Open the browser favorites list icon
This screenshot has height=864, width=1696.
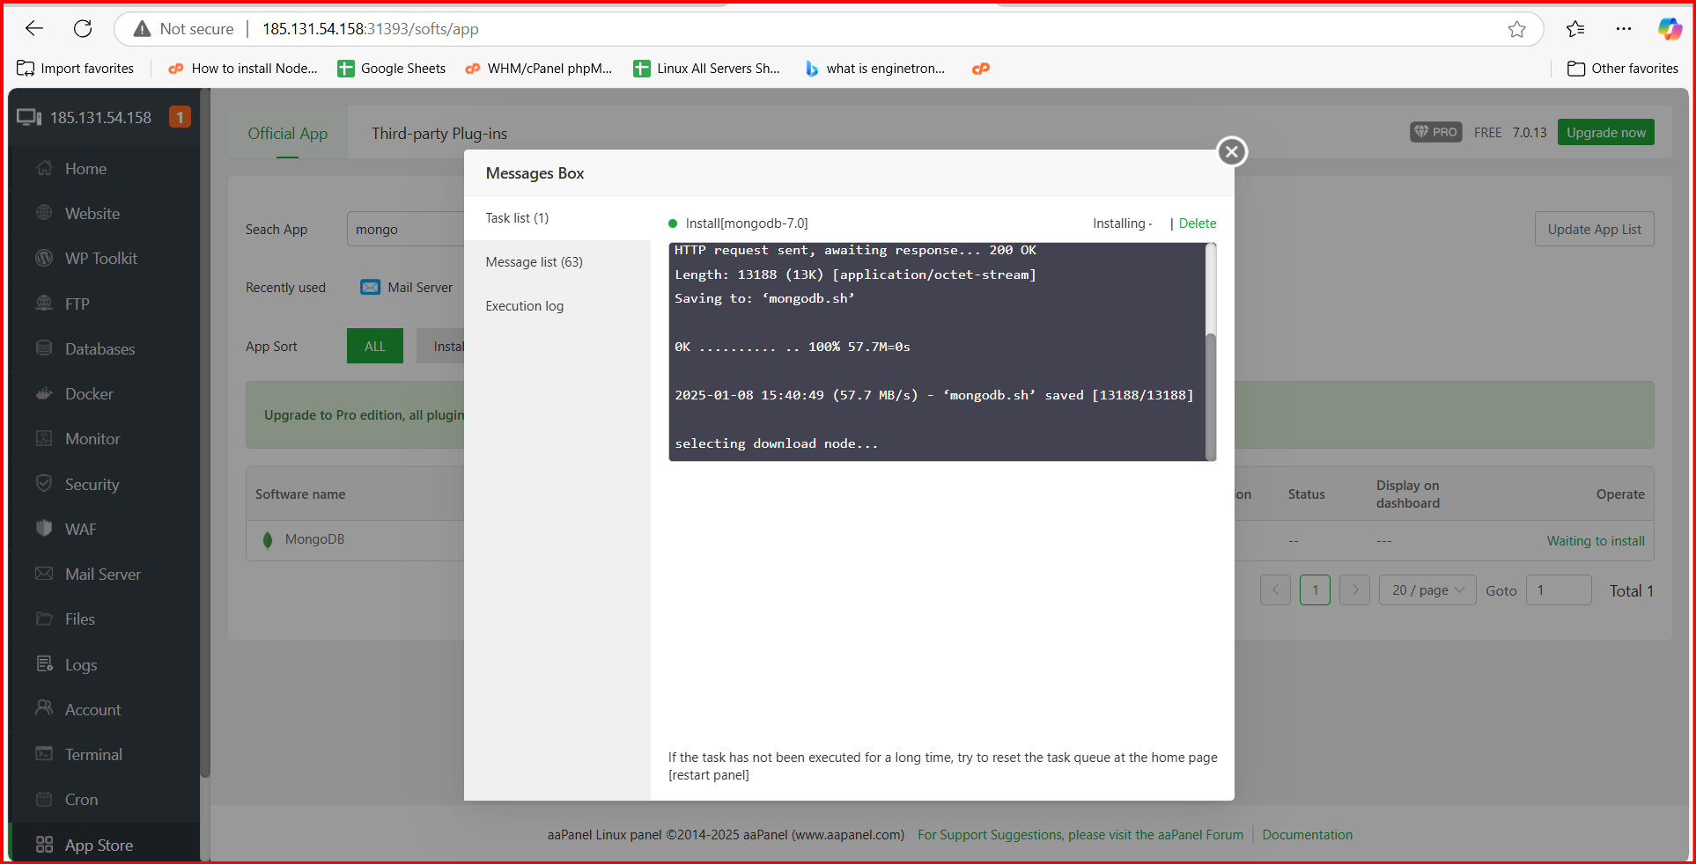click(x=1575, y=29)
